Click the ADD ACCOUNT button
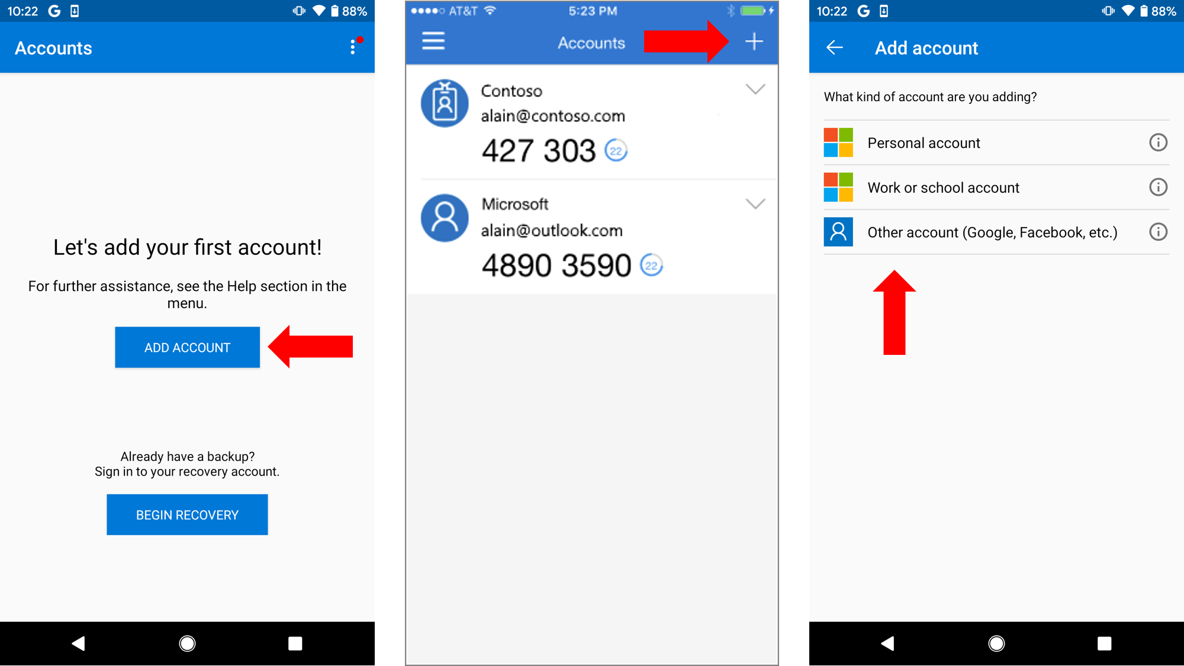Screen dimensions: 1184x666 click(x=186, y=347)
